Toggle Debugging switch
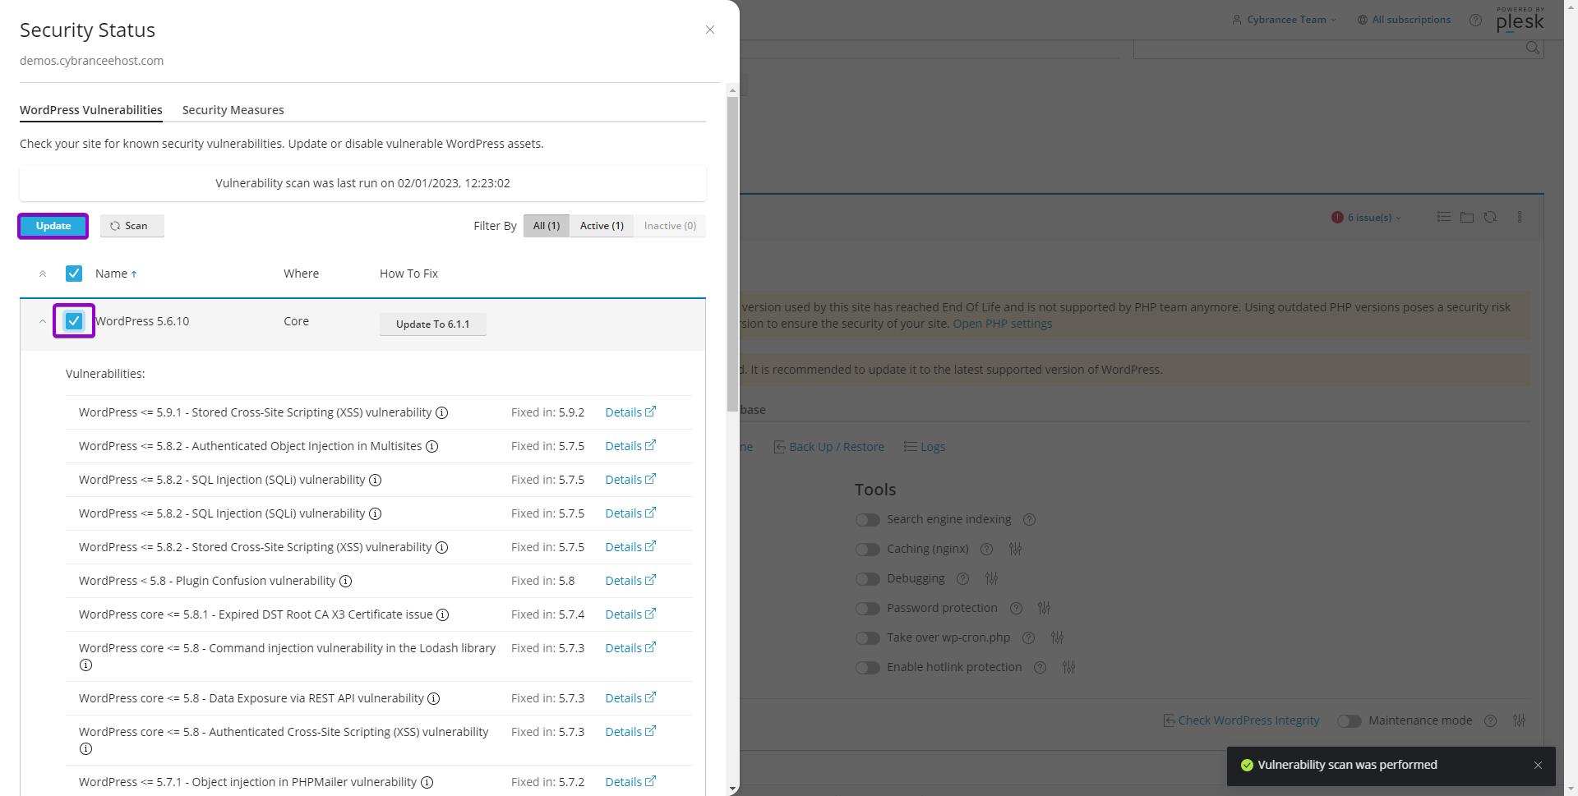This screenshot has height=796, width=1578. click(867, 579)
